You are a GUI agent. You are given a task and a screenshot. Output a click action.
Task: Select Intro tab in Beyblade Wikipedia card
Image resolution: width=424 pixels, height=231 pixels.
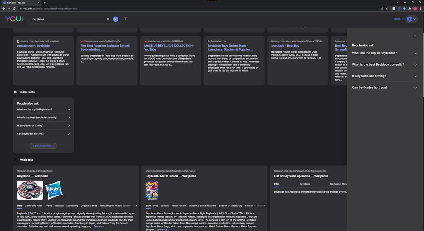coord(19,206)
